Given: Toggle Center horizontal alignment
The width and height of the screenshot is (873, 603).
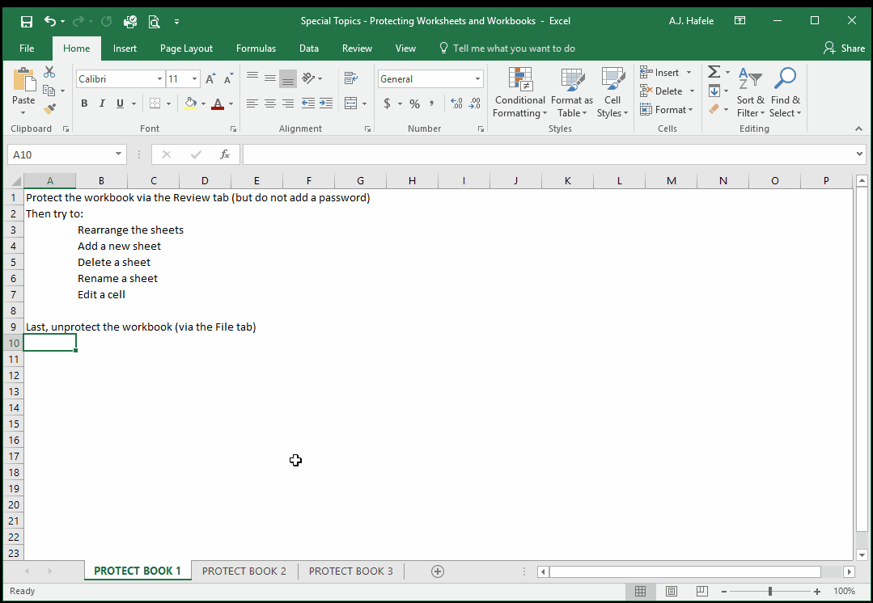Looking at the screenshot, I should [x=270, y=103].
